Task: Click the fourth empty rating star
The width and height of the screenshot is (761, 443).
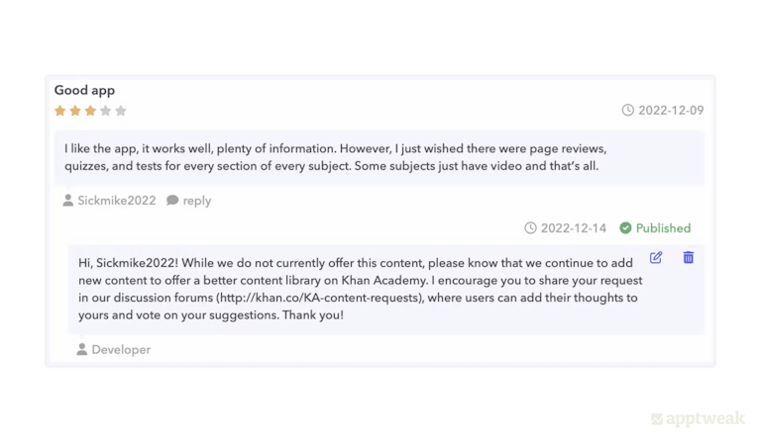Action: (105, 111)
